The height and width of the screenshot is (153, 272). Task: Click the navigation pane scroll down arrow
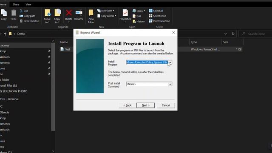pos(53,151)
